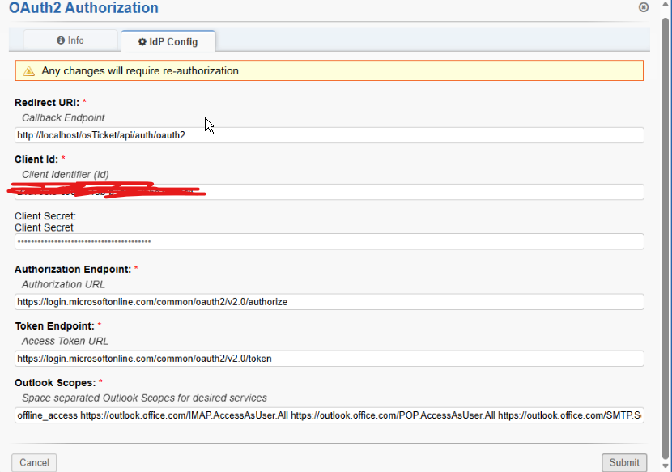Click the Redirect URI label
The width and height of the screenshot is (672, 472).
tap(46, 103)
